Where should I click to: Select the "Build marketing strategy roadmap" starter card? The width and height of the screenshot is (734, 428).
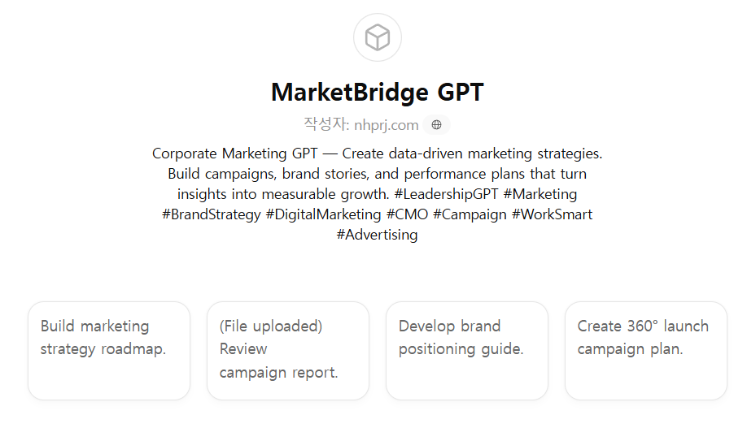pyautogui.click(x=109, y=350)
